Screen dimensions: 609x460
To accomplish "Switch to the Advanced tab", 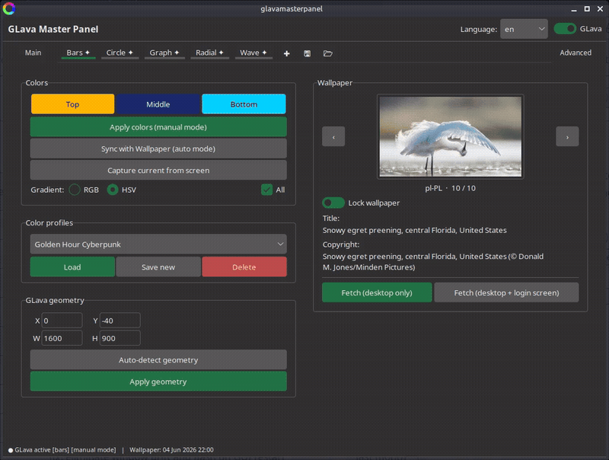I will (x=576, y=53).
